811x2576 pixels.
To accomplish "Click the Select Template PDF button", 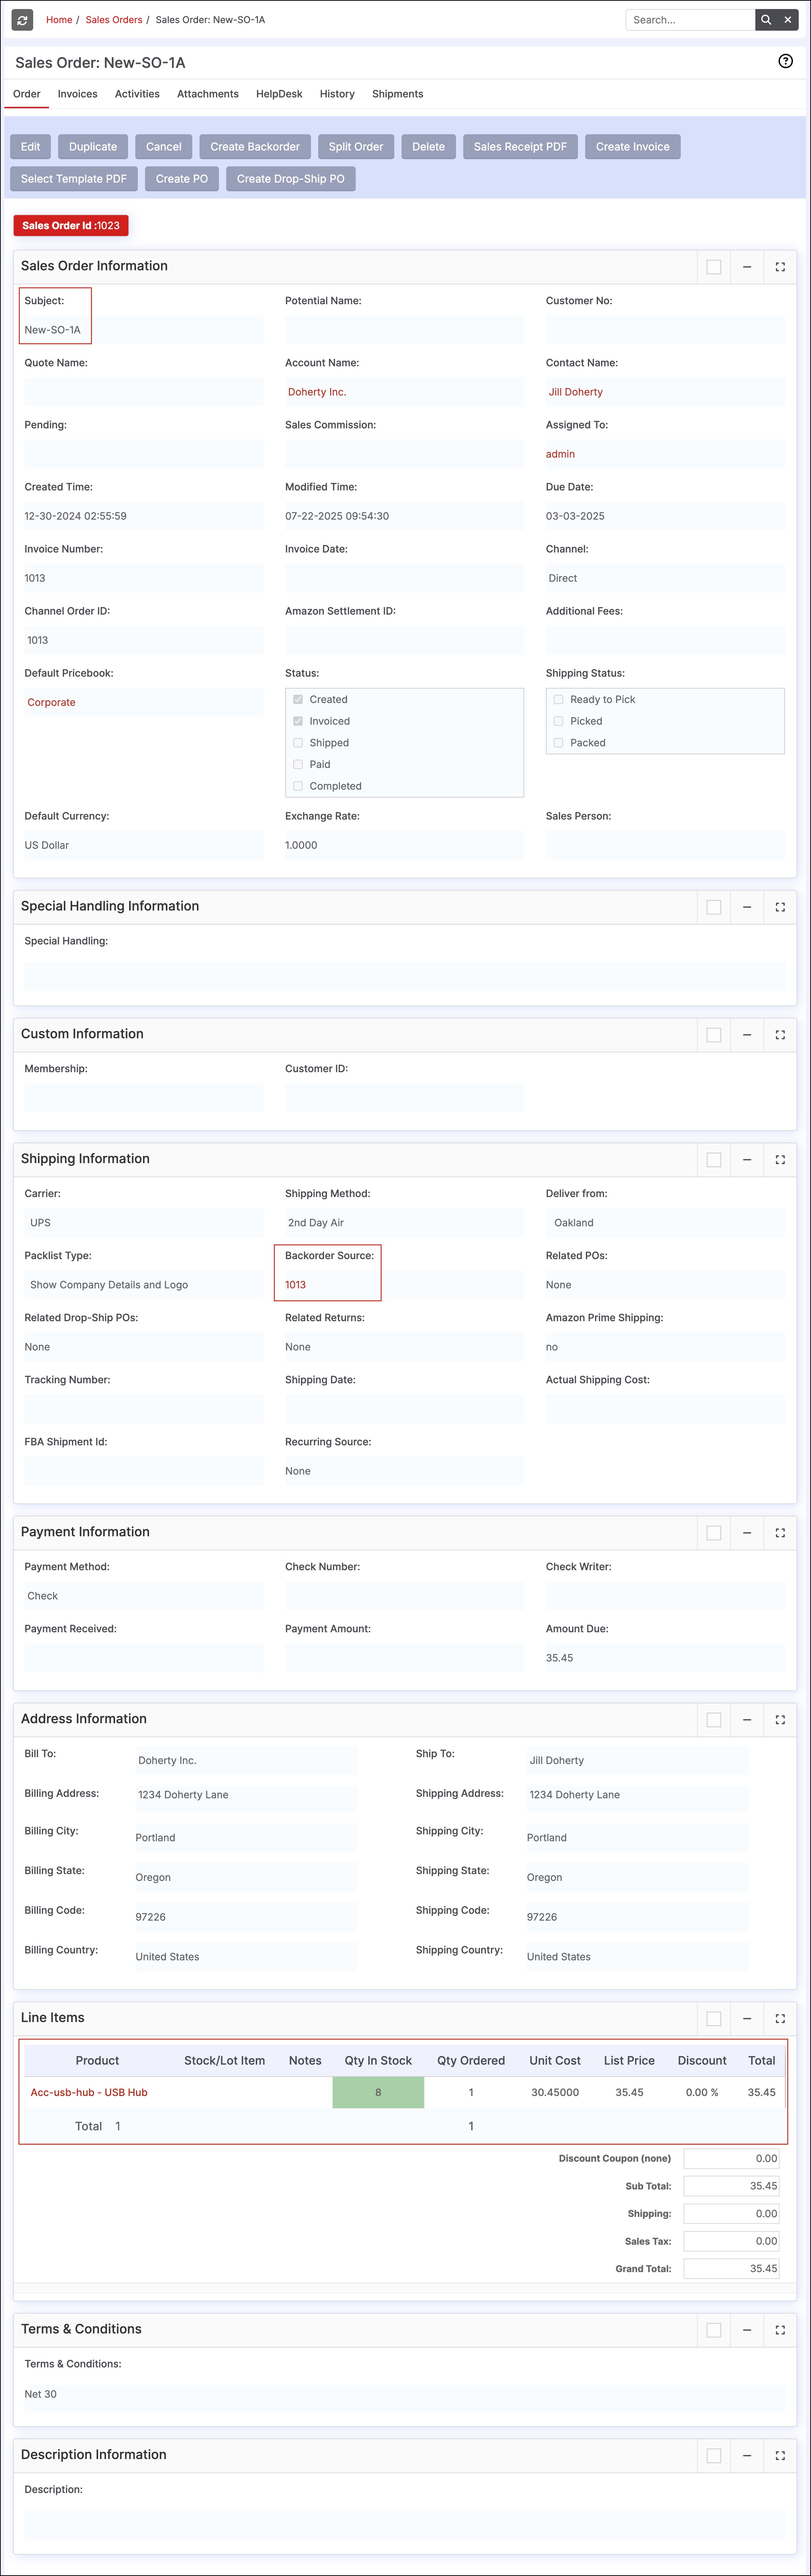I will [74, 179].
